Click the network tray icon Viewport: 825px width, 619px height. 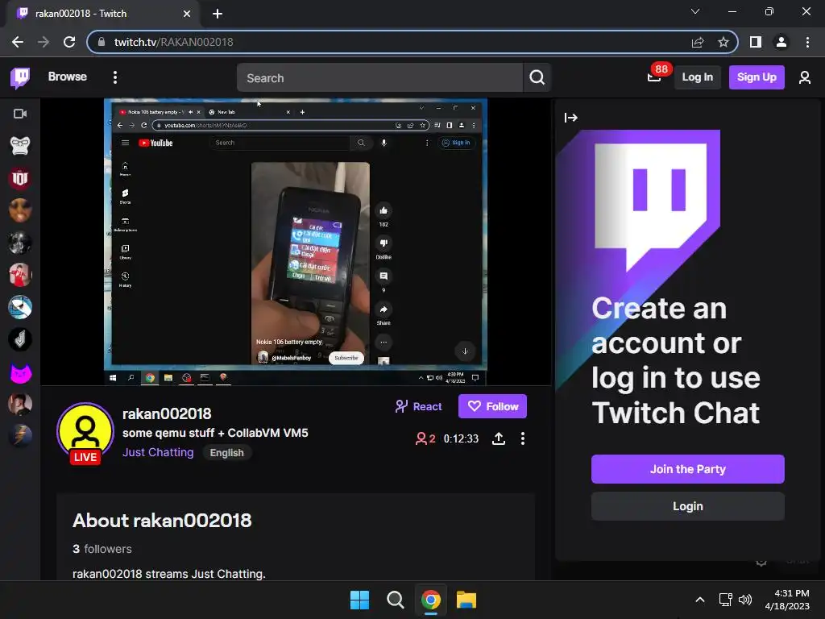point(726,600)
